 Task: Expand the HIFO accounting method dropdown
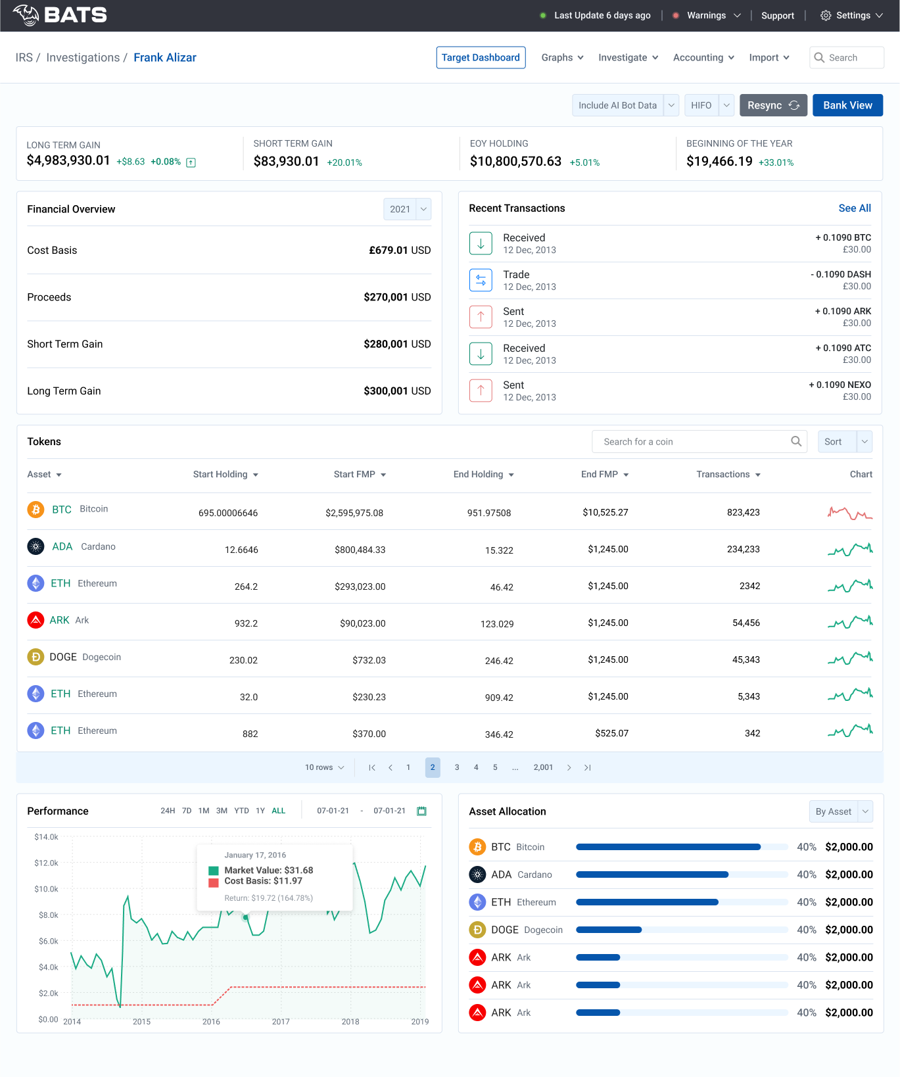click(x=726, y=105)
